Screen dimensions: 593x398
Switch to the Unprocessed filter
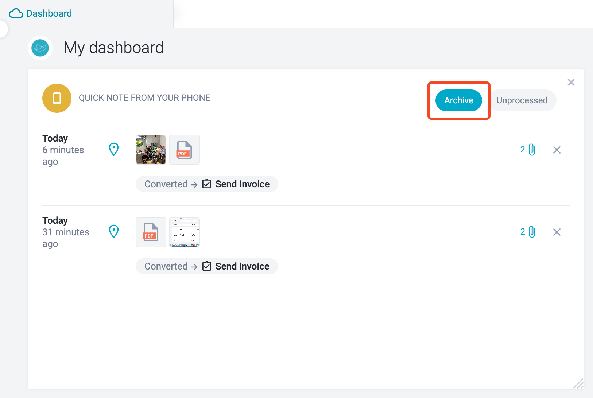coord(522,100)
